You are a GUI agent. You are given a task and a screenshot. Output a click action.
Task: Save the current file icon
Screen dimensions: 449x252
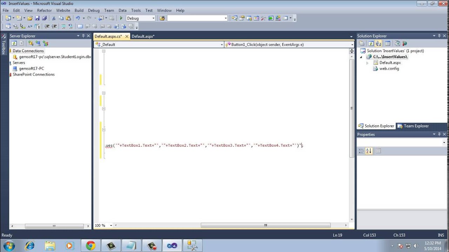point(37,18)
